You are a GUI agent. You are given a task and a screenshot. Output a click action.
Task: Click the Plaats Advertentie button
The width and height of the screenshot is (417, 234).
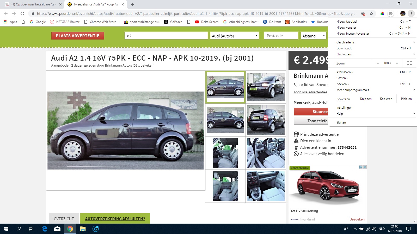(x=78, y=36)
